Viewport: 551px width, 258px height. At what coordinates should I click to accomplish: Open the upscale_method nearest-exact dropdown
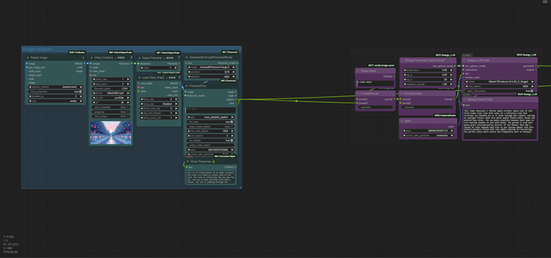tap(55, 87)
